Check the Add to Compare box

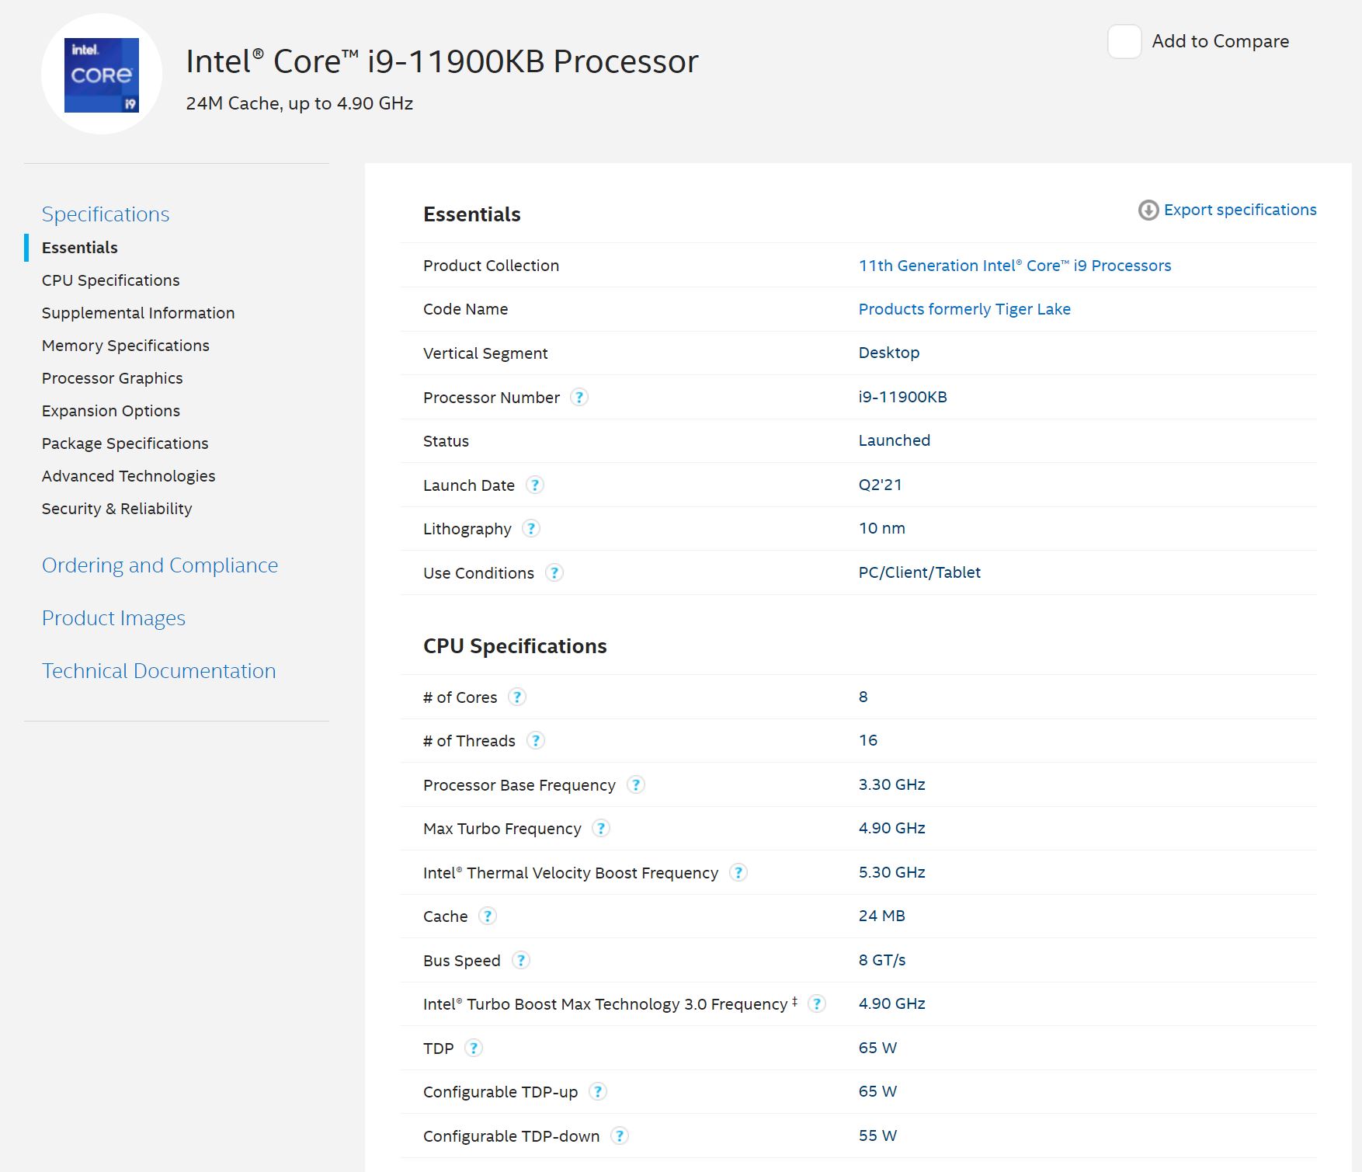(1124, 41)
